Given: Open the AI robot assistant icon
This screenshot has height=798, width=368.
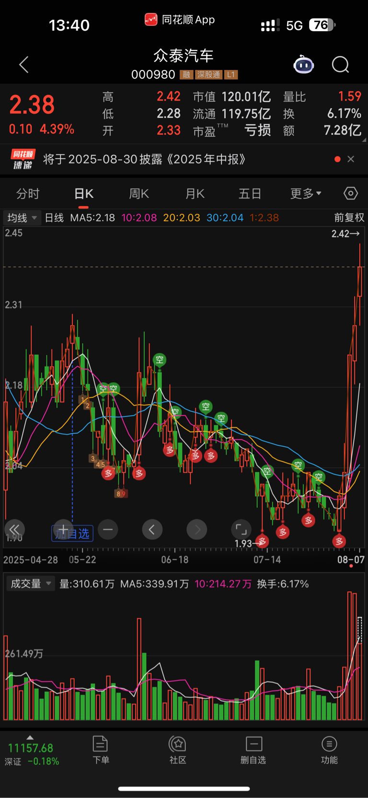Looking at the screenshot, I should pyautogui.click(x=303, y=64).
